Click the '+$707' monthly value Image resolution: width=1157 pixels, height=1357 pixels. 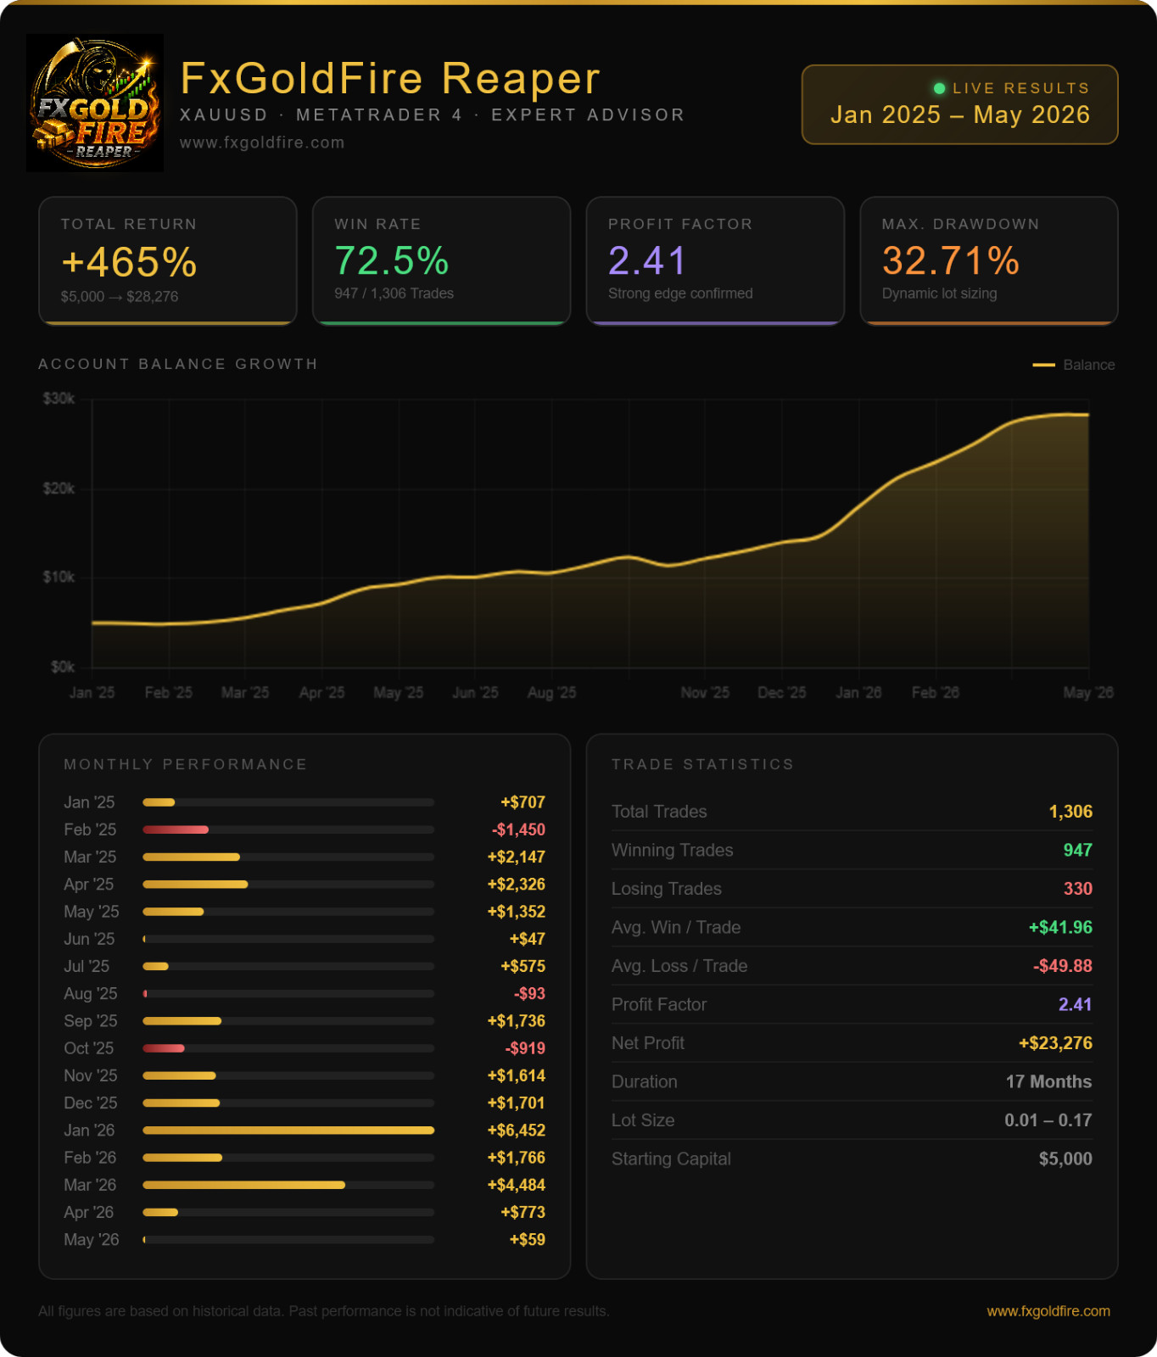click(523, 802)
